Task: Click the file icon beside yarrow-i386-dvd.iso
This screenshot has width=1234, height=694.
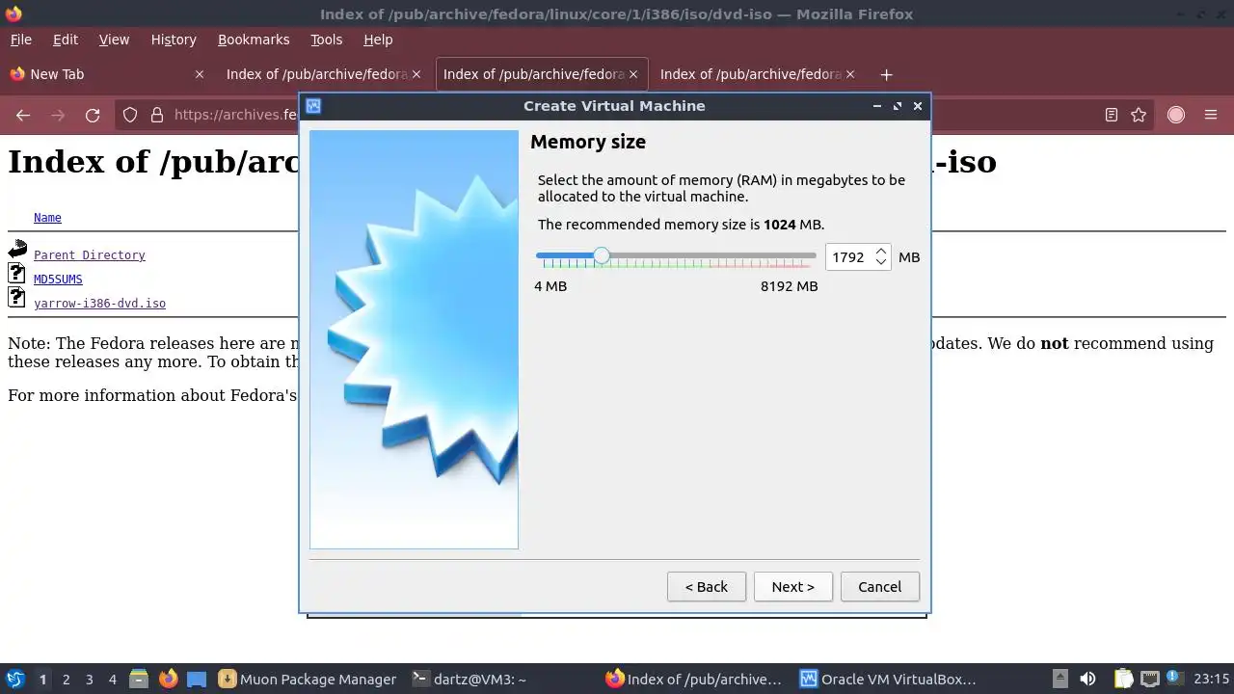Action: pyautogui.click(x=16, y=298)
